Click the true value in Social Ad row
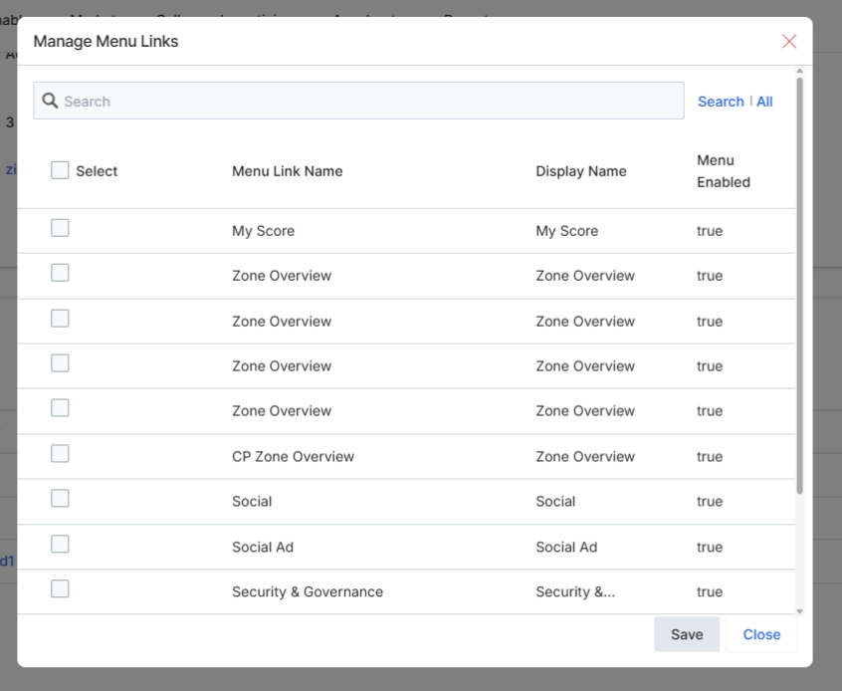The height and width of the screenshot is (691, 842). pos(710,547)
